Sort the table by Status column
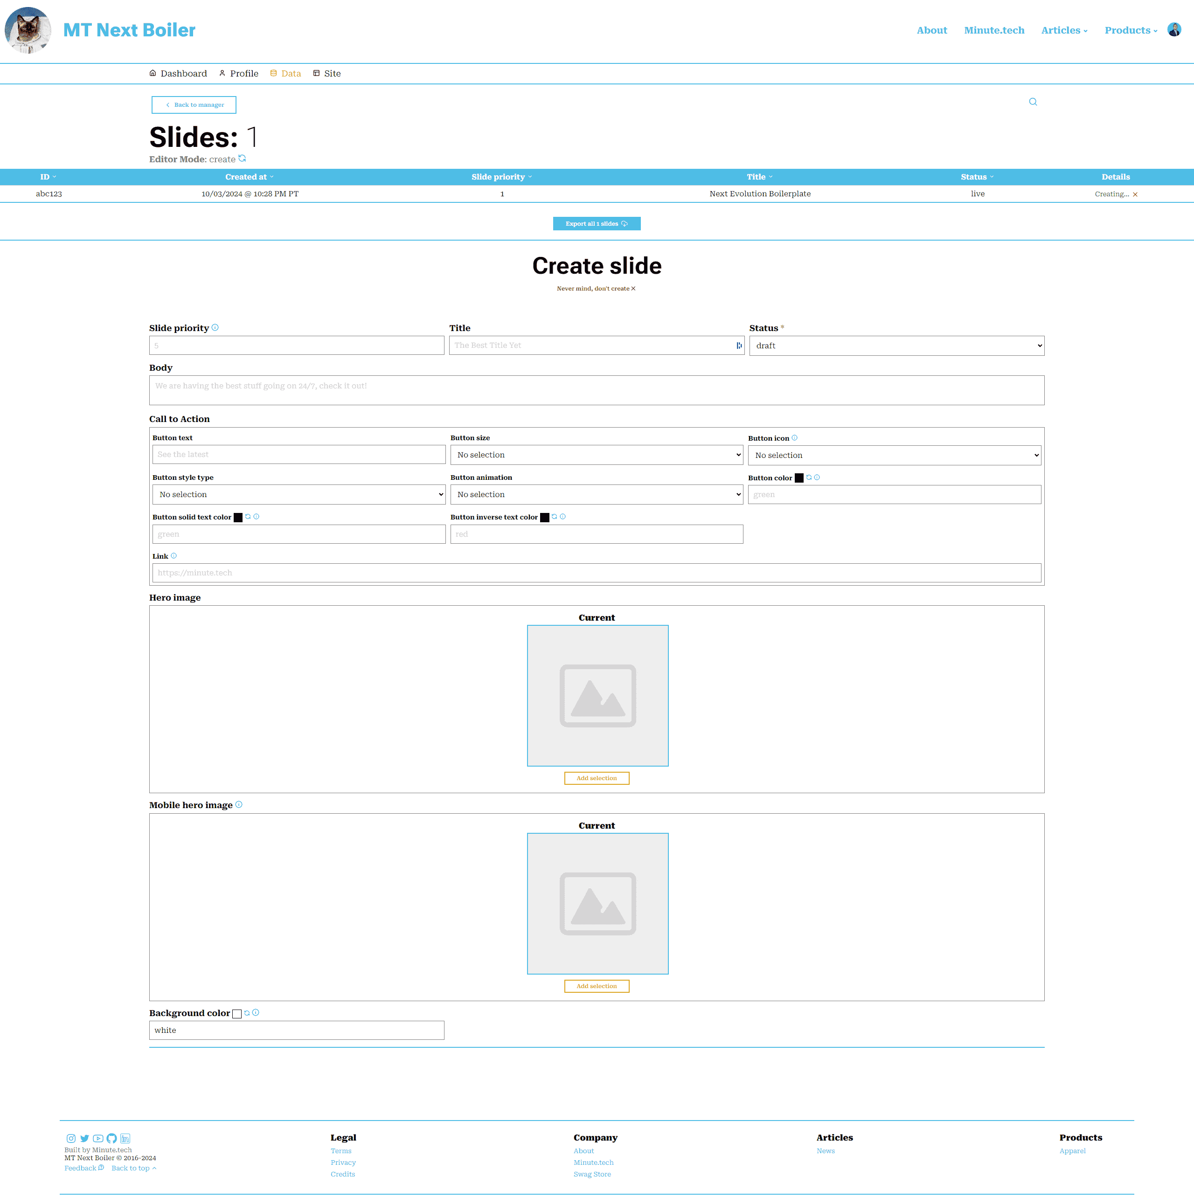1194x1204 pixels. tap(977, 177)
